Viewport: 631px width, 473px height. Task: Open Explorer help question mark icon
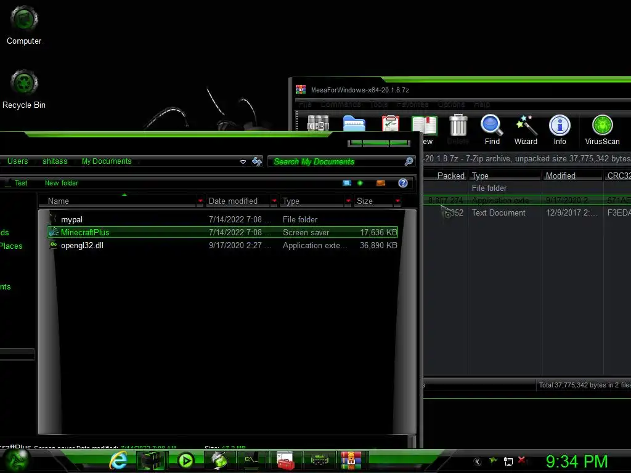(403, 183)
